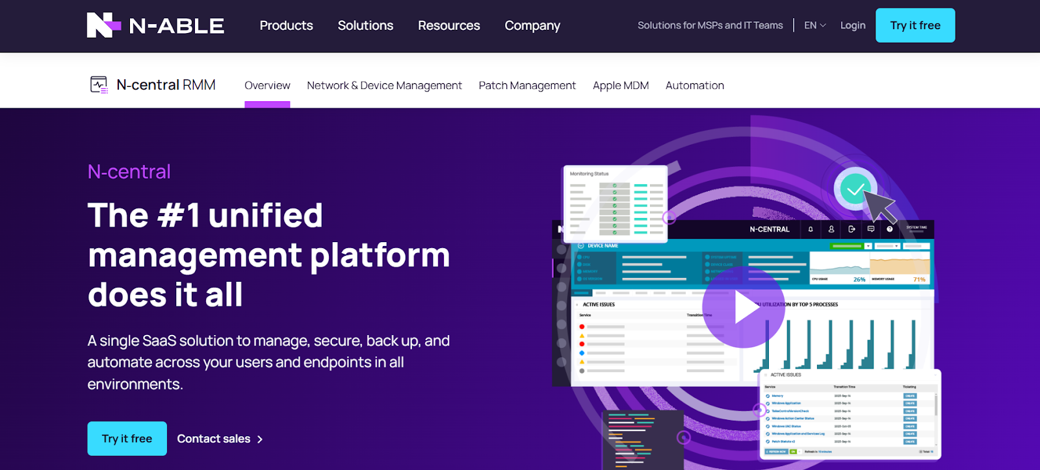Open the Resources menu
The width and height of the screenshot is (1040, 470).
tap(448, 25)
